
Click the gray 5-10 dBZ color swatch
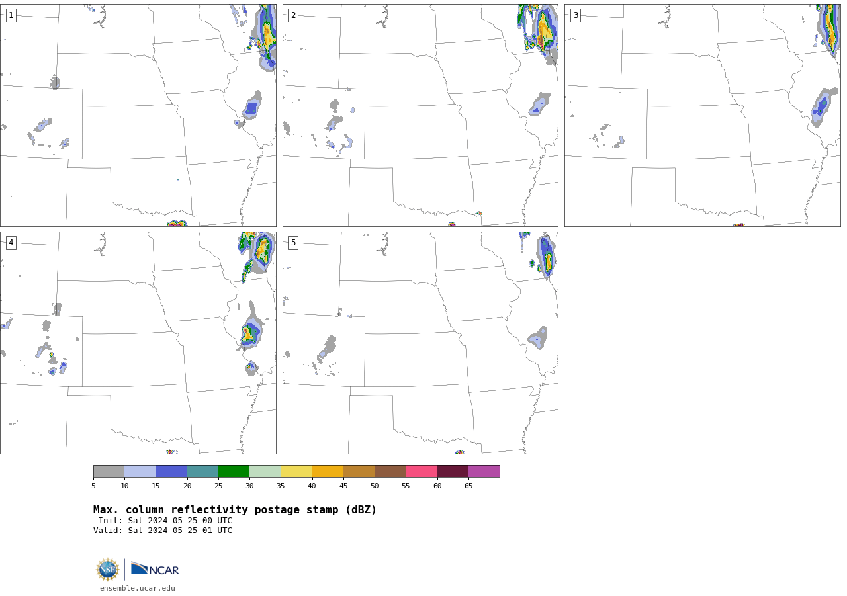click(109, 472)
